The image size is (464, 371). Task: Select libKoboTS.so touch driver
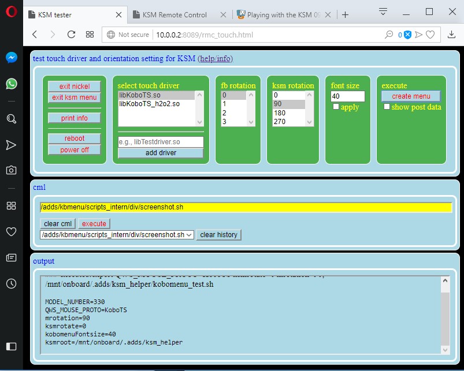(x=157, y=95)
